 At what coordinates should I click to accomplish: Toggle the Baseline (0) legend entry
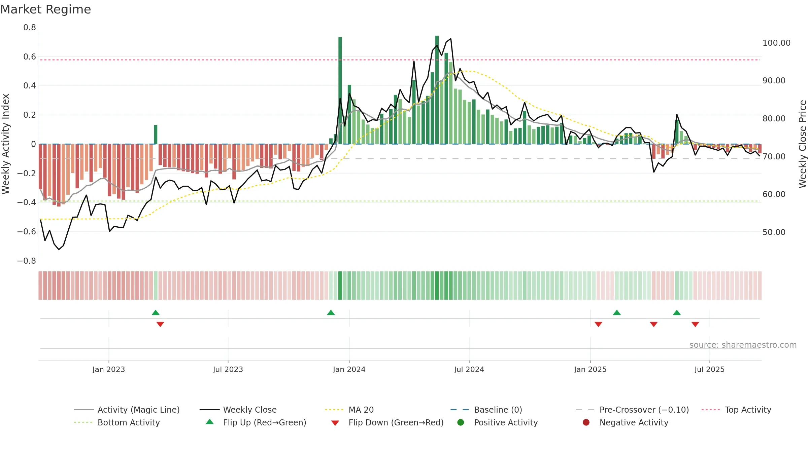486,410
